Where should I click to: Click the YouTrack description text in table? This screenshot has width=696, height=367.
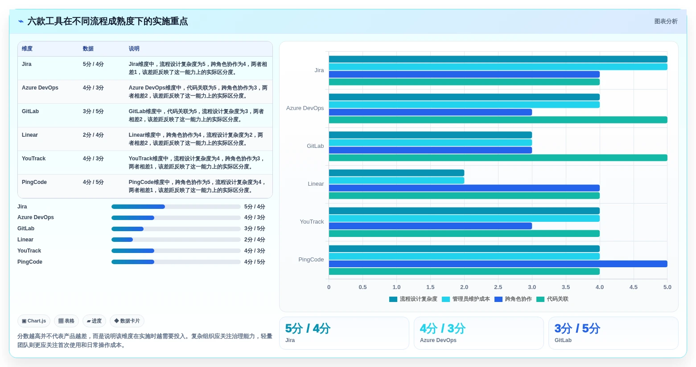click(197, 163)
